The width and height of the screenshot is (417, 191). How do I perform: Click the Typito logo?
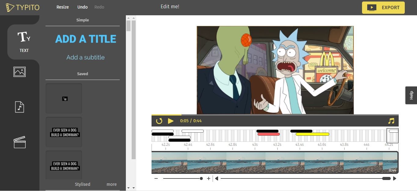23,7
